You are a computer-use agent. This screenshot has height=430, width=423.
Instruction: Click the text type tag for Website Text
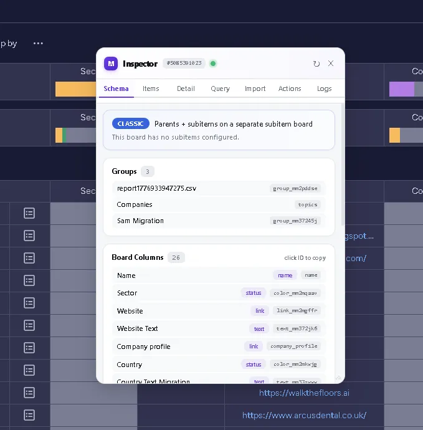pyautogui.click(x=259, y=329)
